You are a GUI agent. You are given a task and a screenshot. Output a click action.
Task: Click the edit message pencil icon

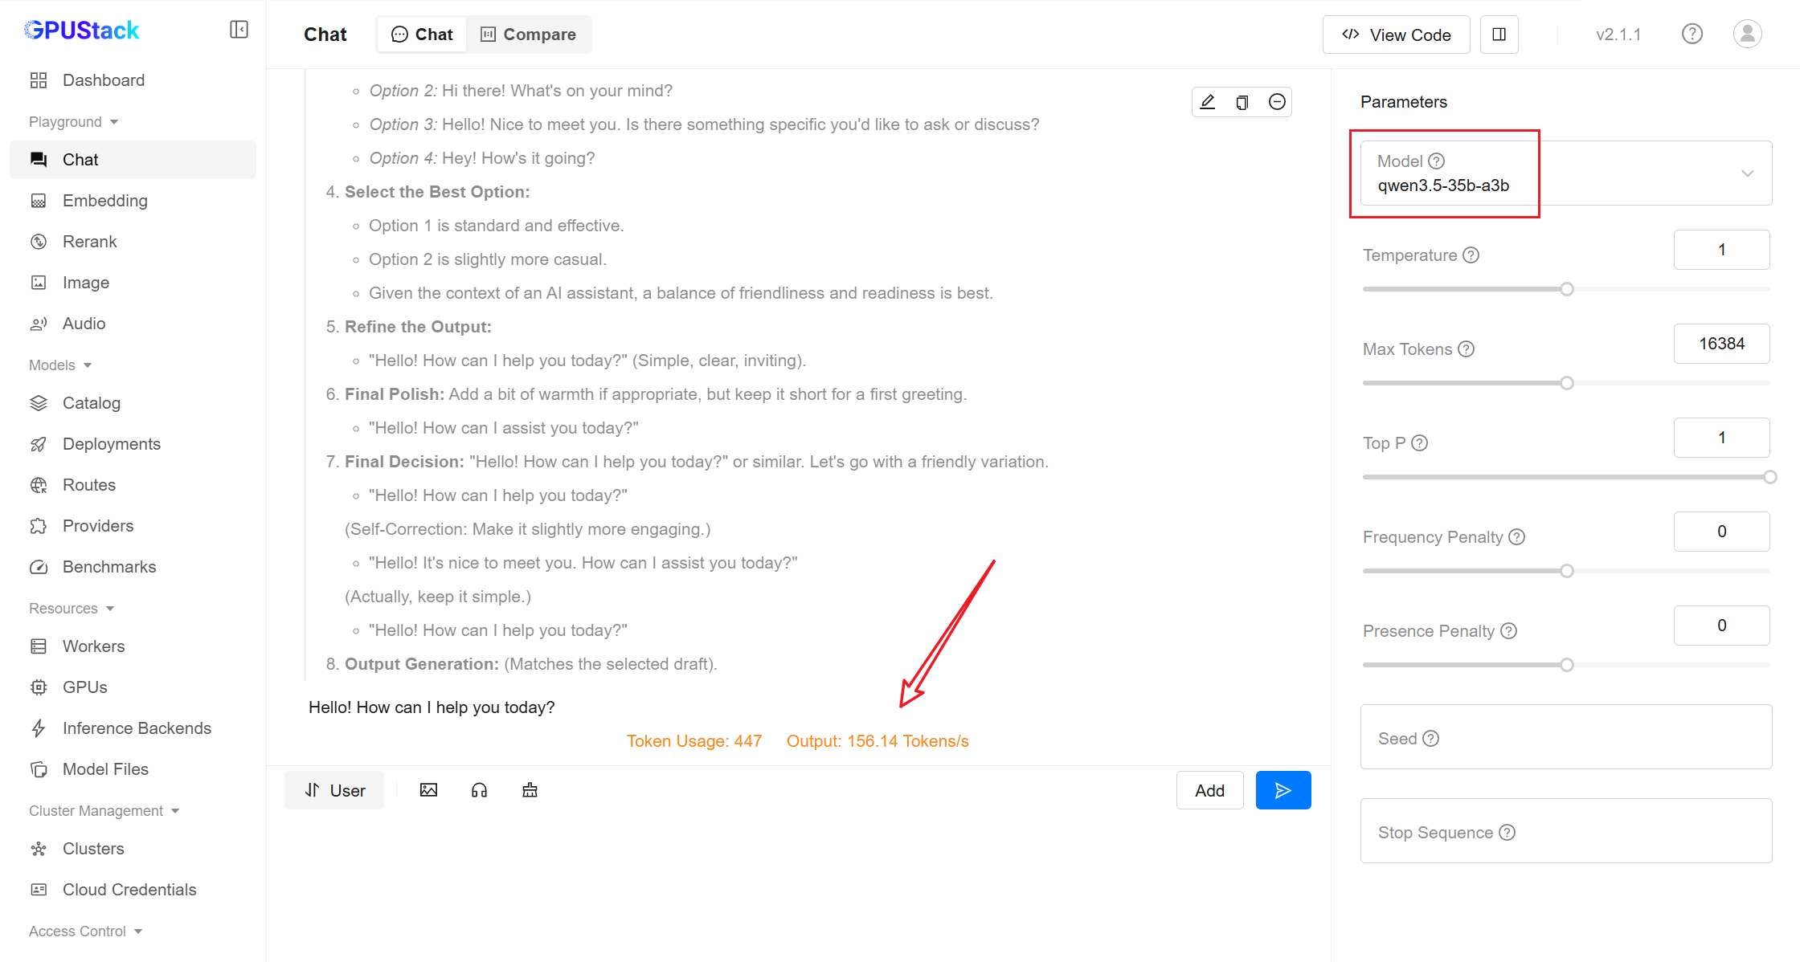click(1207, 102)
